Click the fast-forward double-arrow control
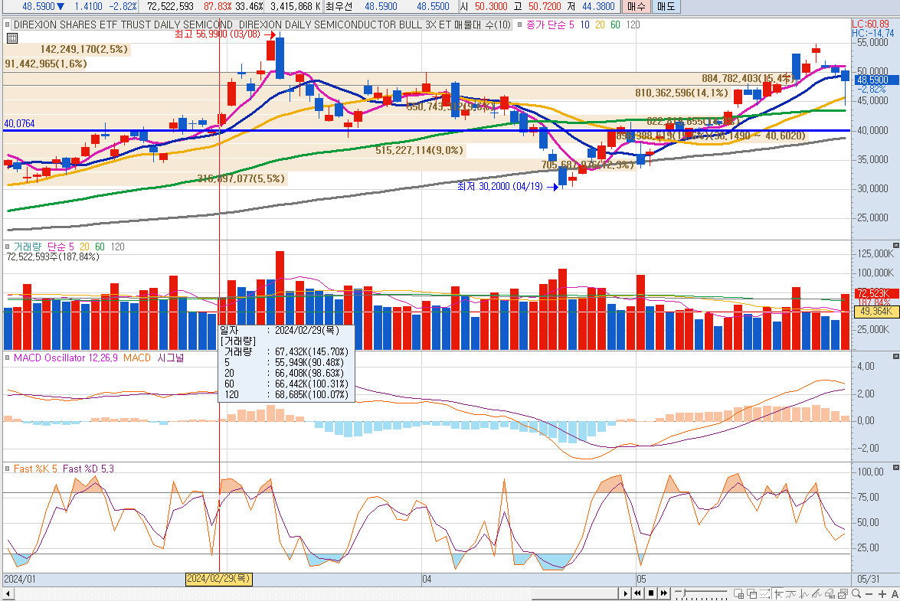This screenshot has height=601, width=900. pyautogui.click(x=664, y=593)
